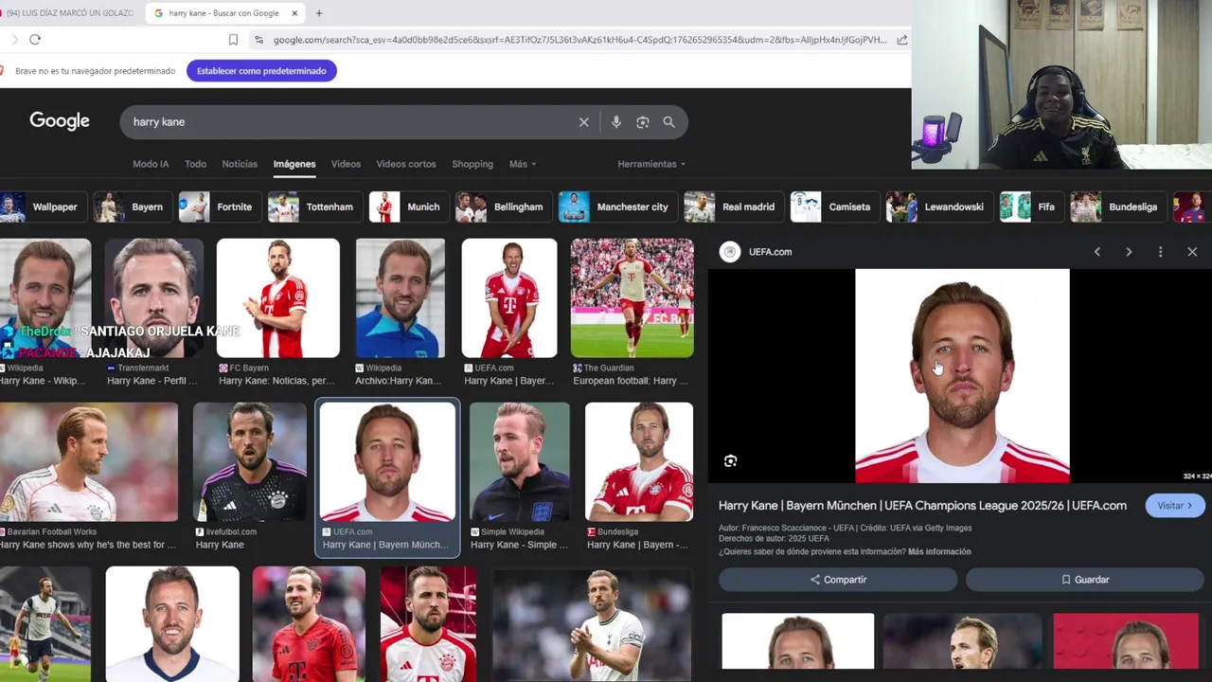Click the UEFA.com source favicon in preview header
This screenshot has height=682, width=1212.
tap(729, 252)
